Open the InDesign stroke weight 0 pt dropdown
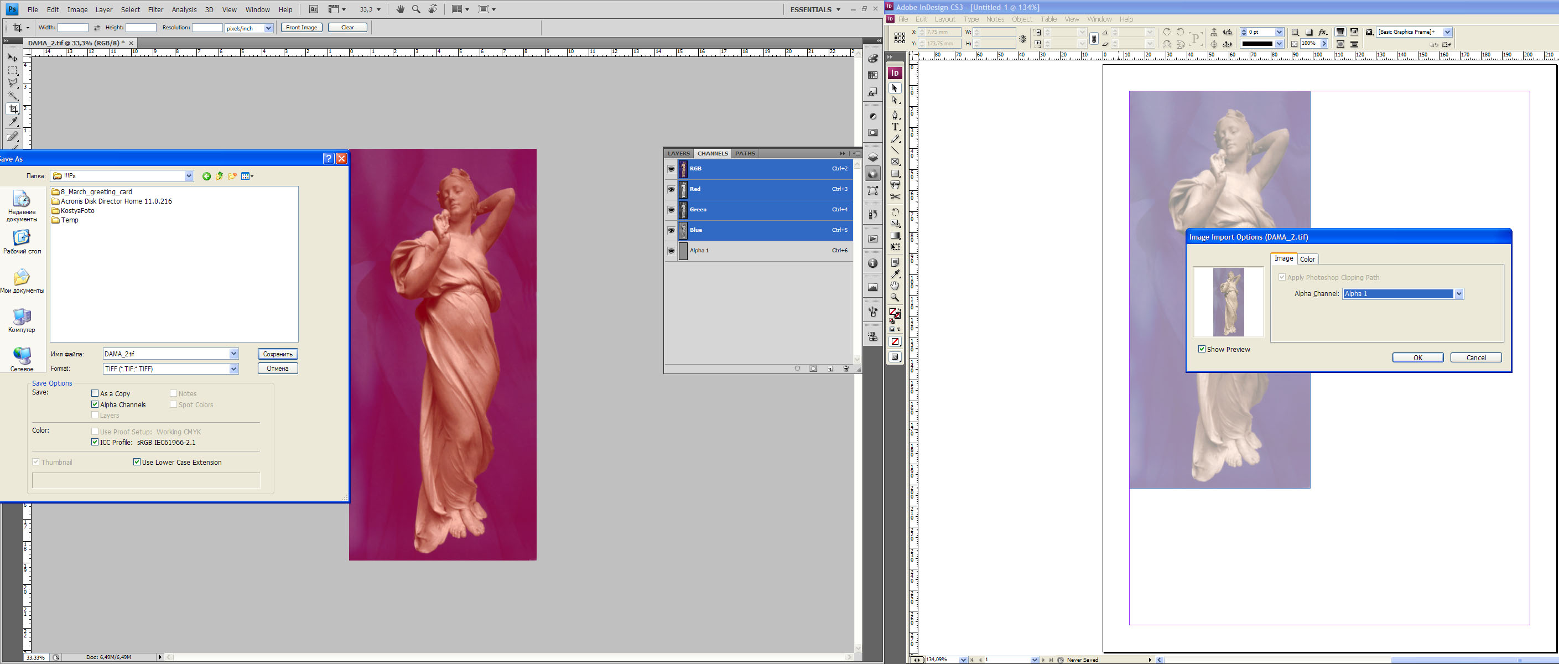Screen dimensions: 1559x664 (x=1279, y=32)
